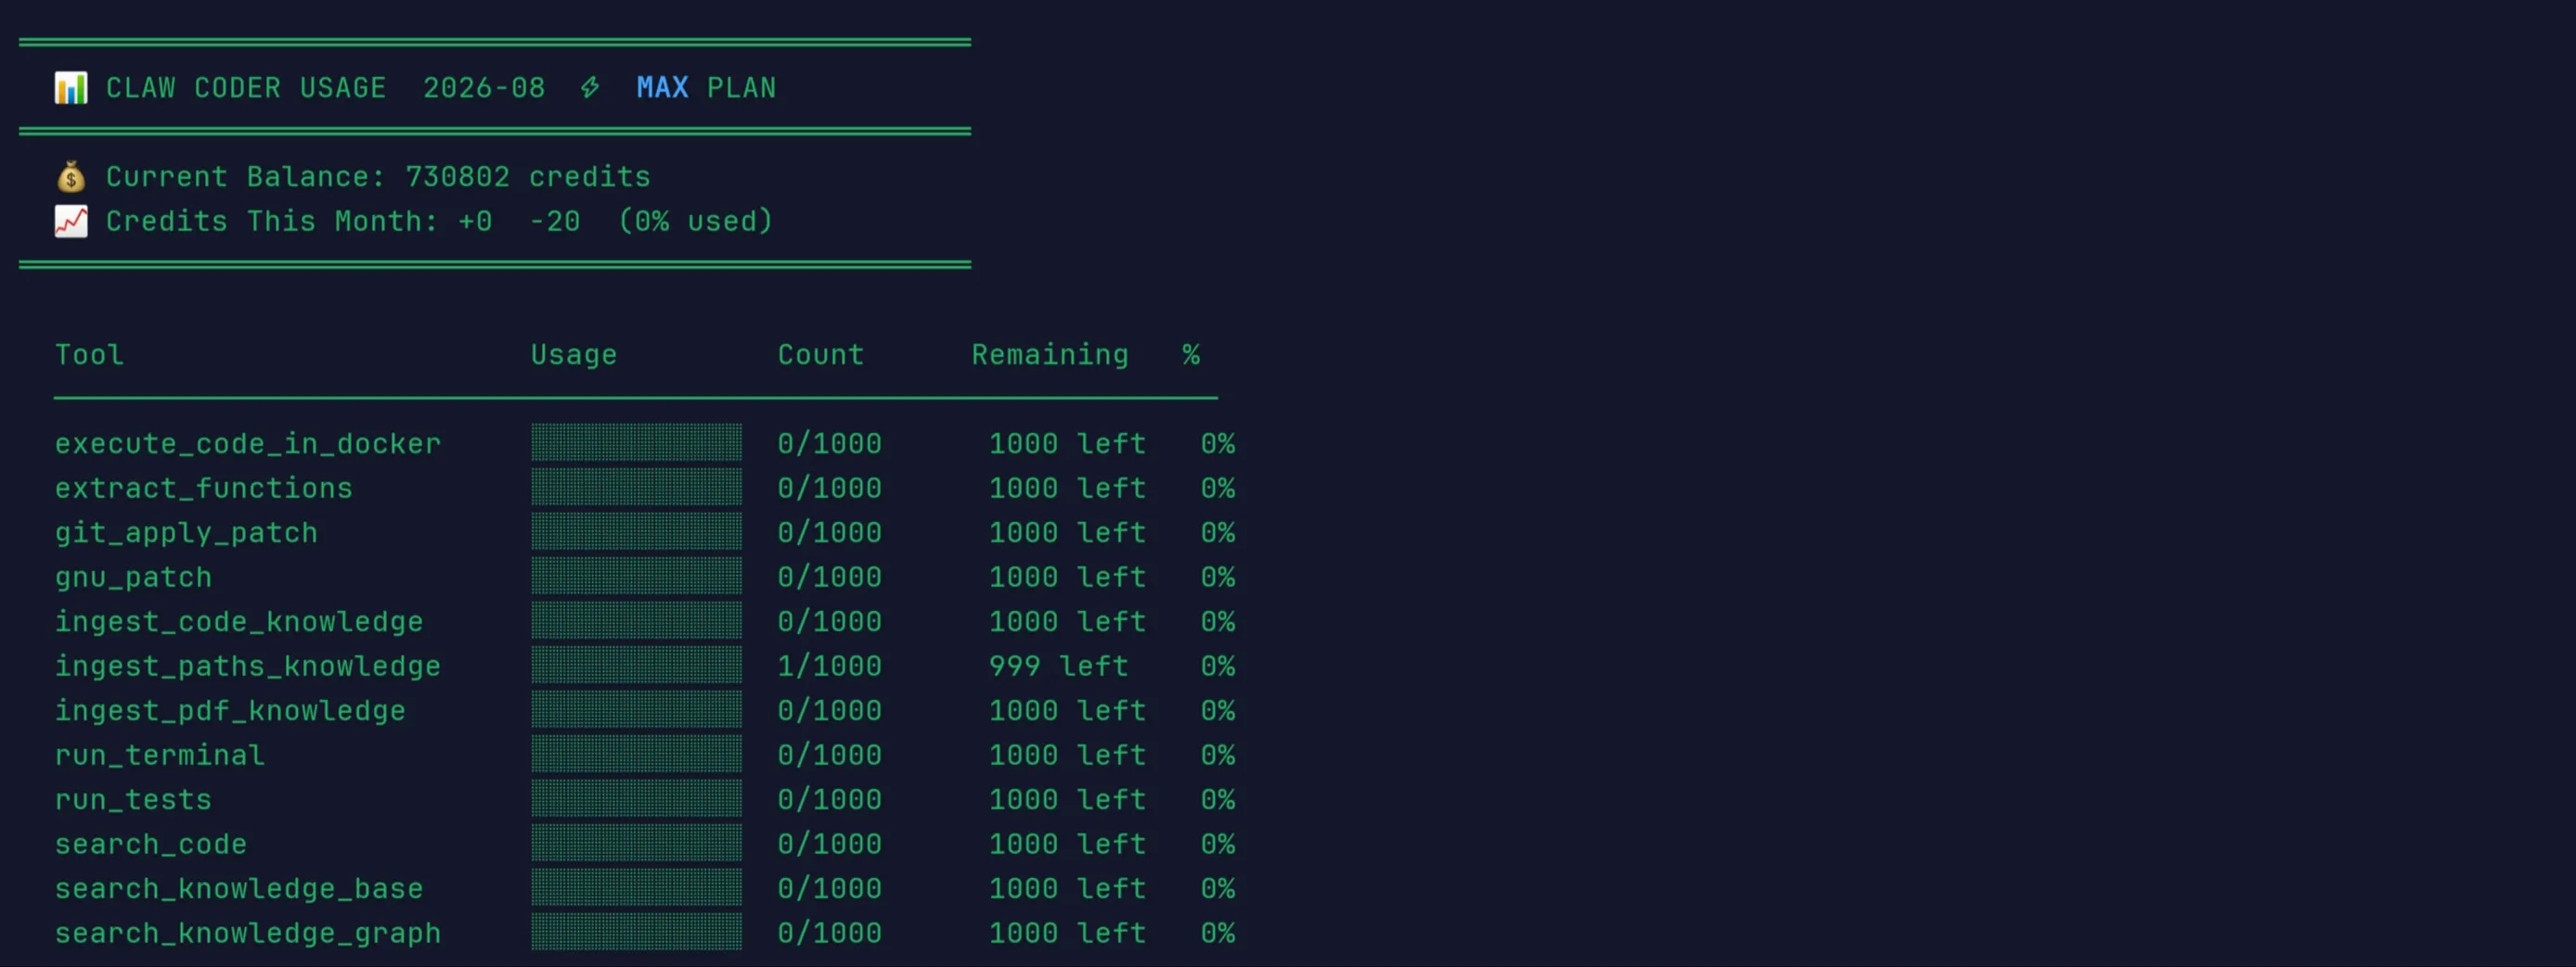Click the % column header
The image size is (2576, 967).
(x=1190, y=355)
